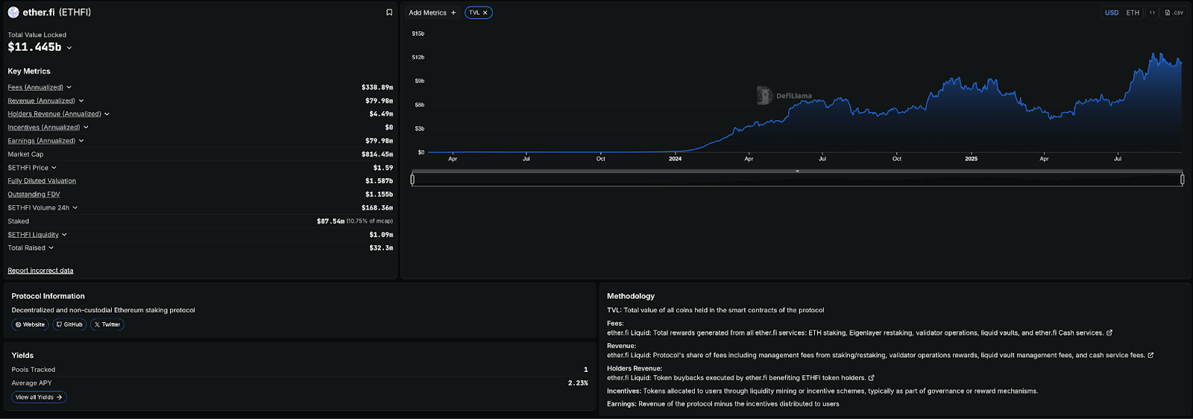Open the ether.fi GitHub page
Image resolution: width=1193 pixels, height=419 pixels.
[x=69, y=324]
